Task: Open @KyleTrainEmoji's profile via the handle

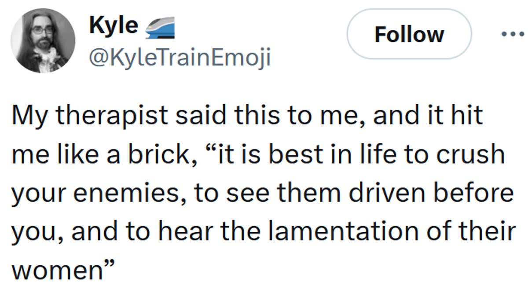Action: (x=183, y=57)
